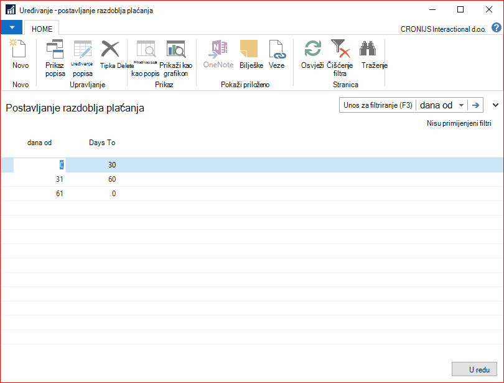Click the Prikaži kao popis icon

point(146,49)
